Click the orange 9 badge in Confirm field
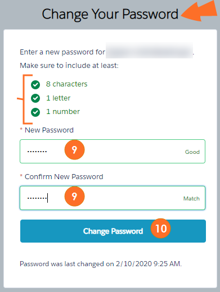 pyautogui.click(x=74, y=197)
